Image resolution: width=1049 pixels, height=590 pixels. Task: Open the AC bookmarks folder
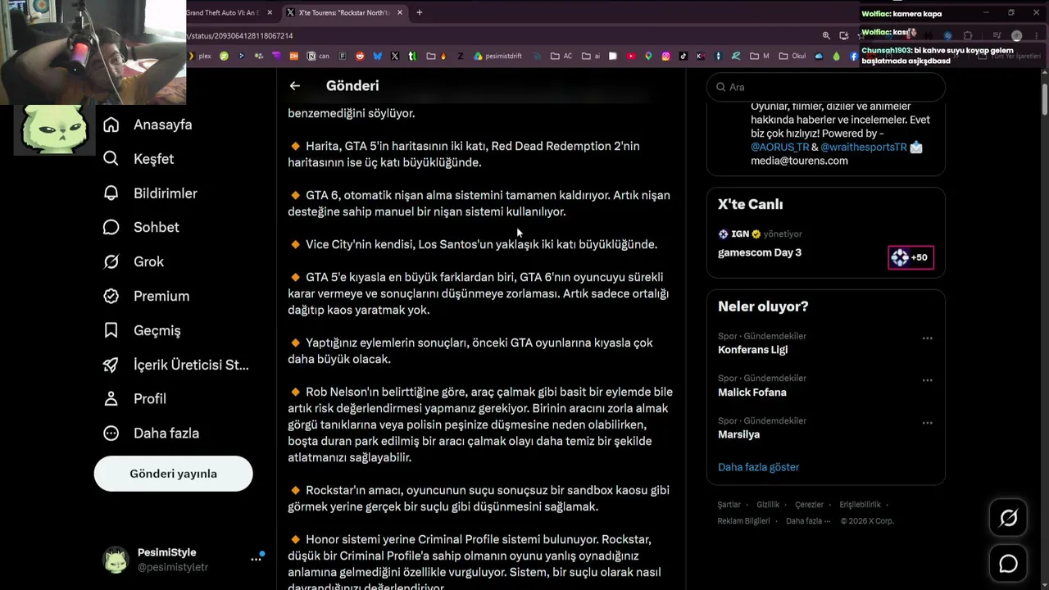561,57
